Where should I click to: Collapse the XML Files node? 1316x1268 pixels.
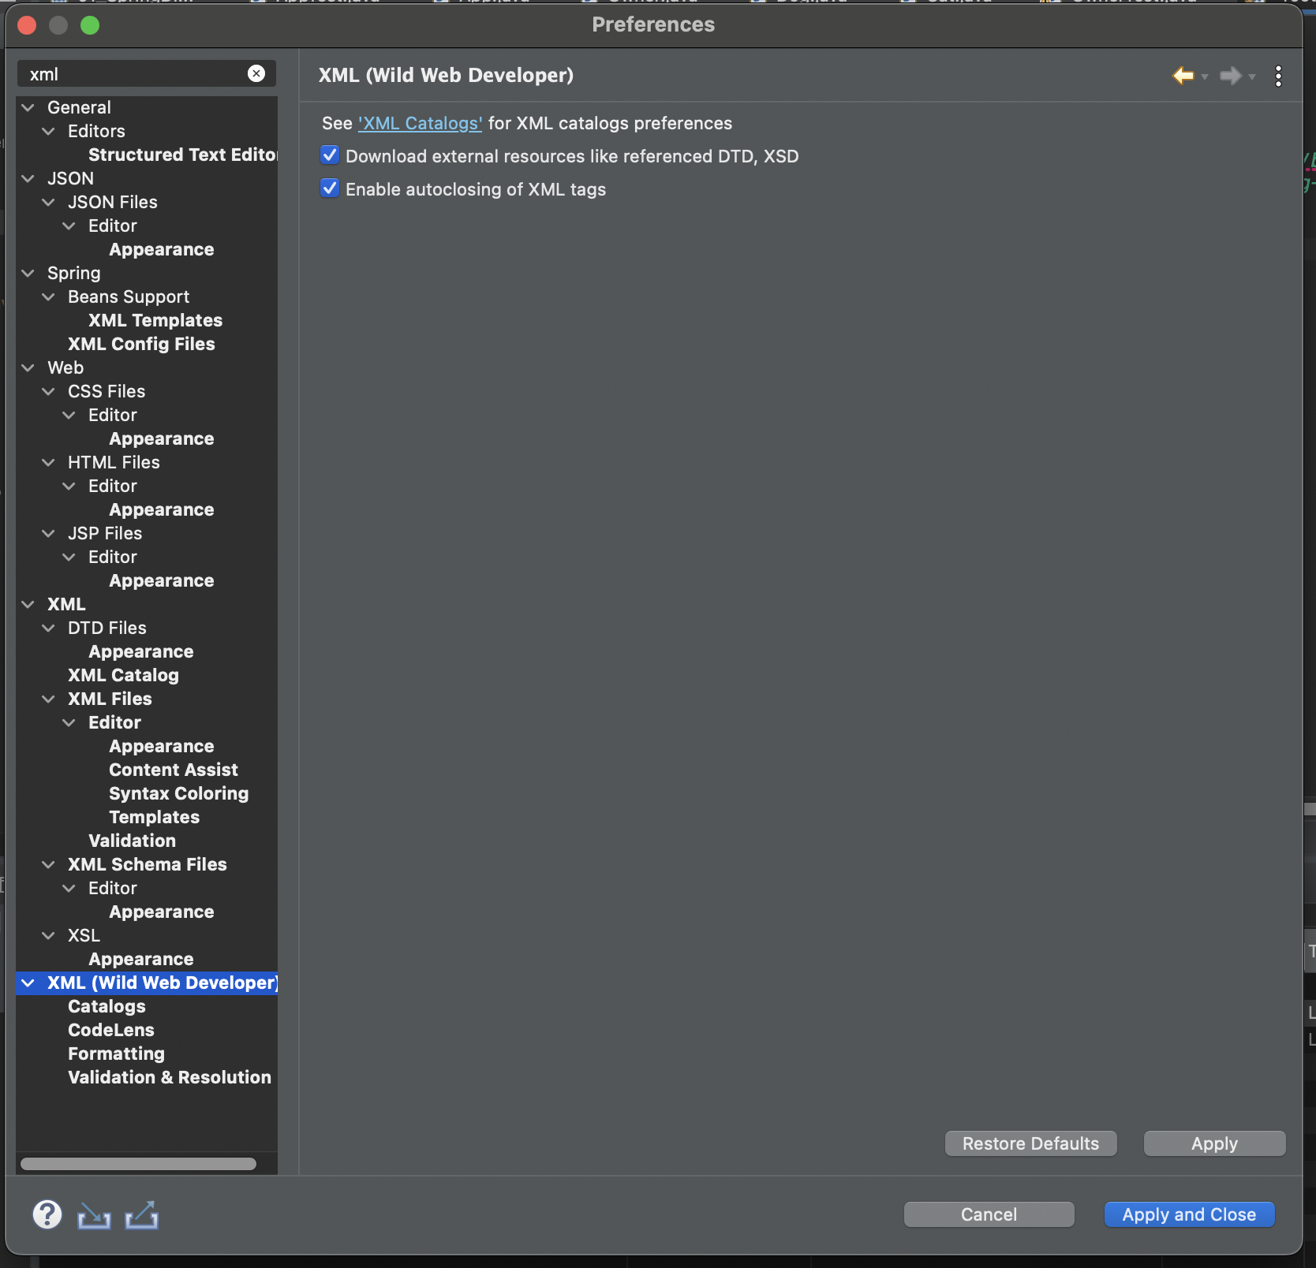point(49,699)
